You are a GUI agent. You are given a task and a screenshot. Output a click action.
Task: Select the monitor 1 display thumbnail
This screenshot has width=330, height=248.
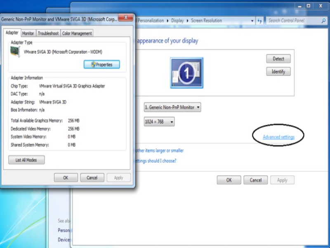point(187,73)
